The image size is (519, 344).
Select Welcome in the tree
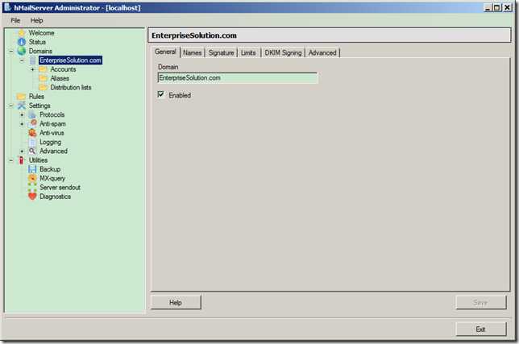(41, 33)
